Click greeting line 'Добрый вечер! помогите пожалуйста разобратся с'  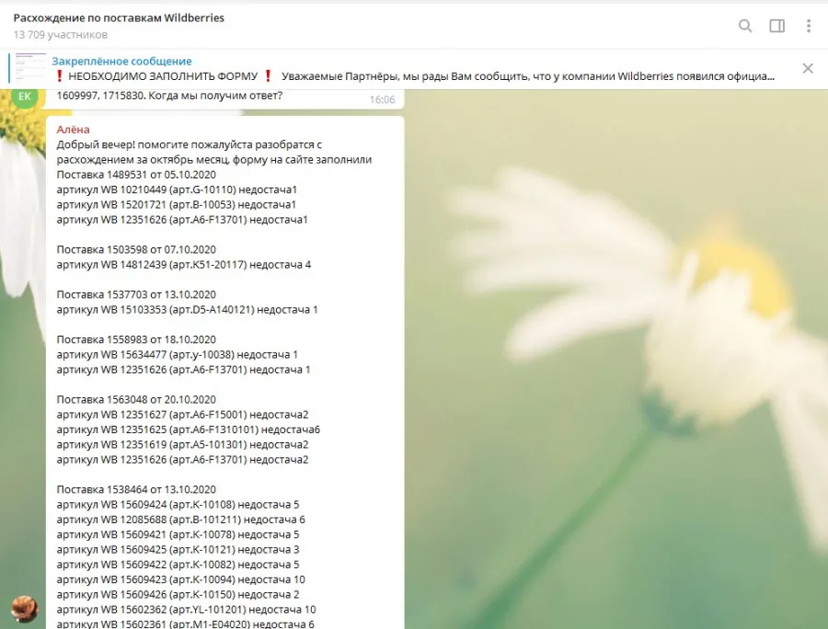[x=189, y=144]
